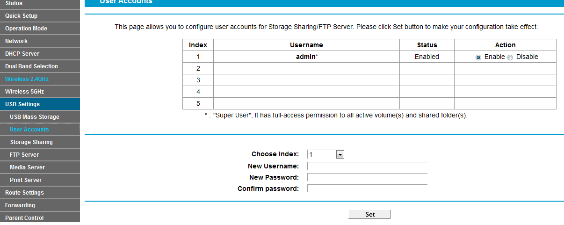Focus the New Password field
Screen dimensions: 564x225
[x=367, y=177]
